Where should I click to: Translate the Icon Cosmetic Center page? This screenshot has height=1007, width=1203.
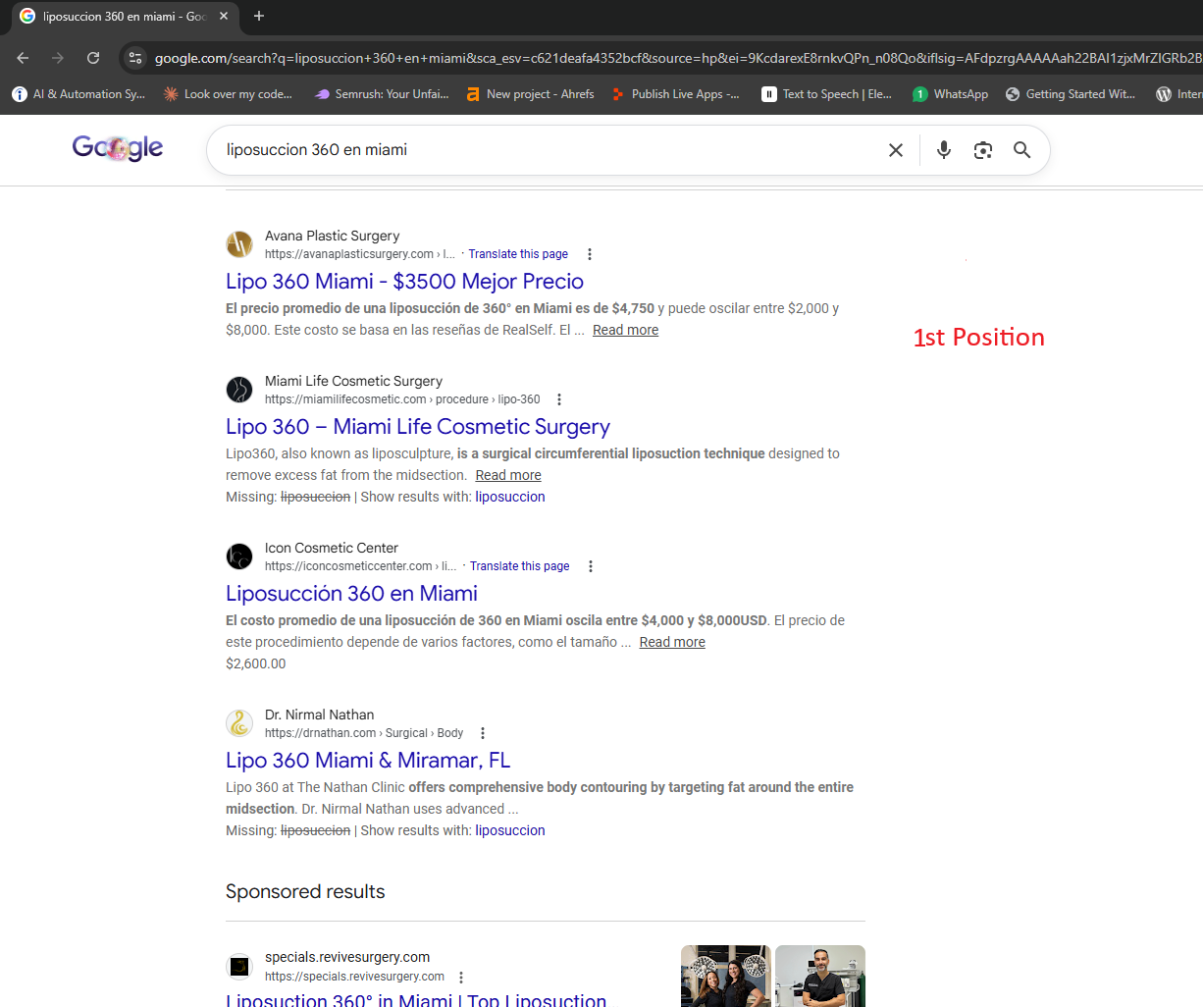(520, 566)
